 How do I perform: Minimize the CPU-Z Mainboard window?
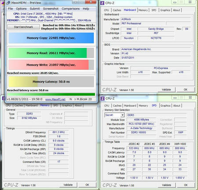[175, 2]
